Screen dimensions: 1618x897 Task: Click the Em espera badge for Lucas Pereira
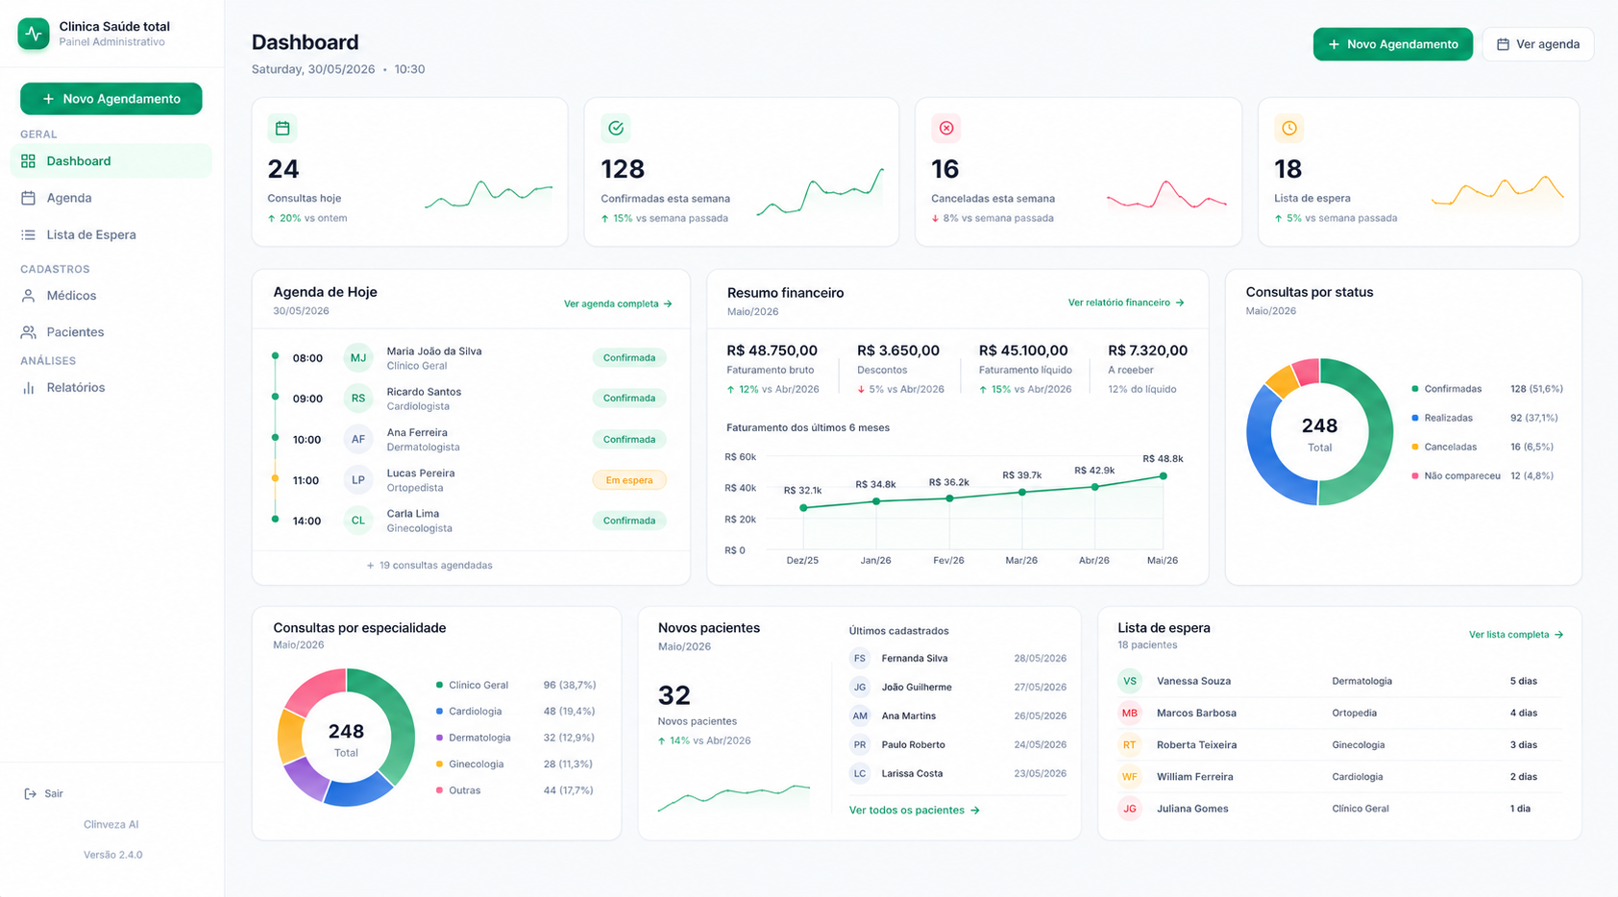629,480
